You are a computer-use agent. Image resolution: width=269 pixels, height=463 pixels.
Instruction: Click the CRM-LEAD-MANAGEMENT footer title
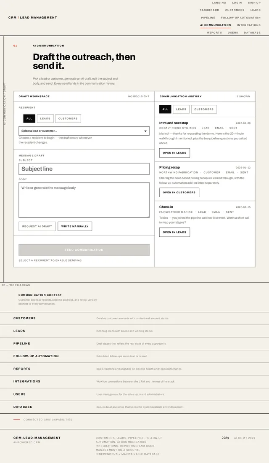(37, 438)
